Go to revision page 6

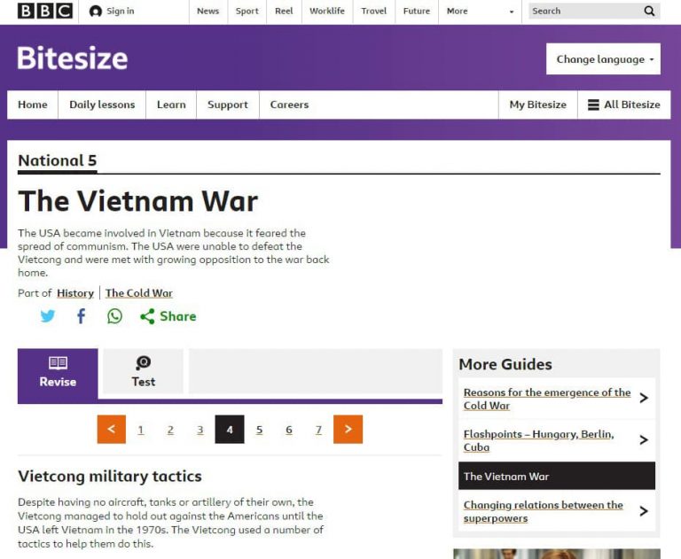289,430
